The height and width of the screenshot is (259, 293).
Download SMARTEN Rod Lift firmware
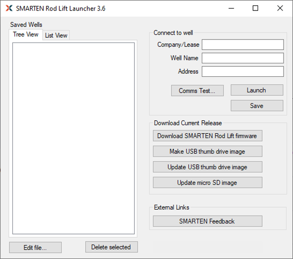click(208, 136)
